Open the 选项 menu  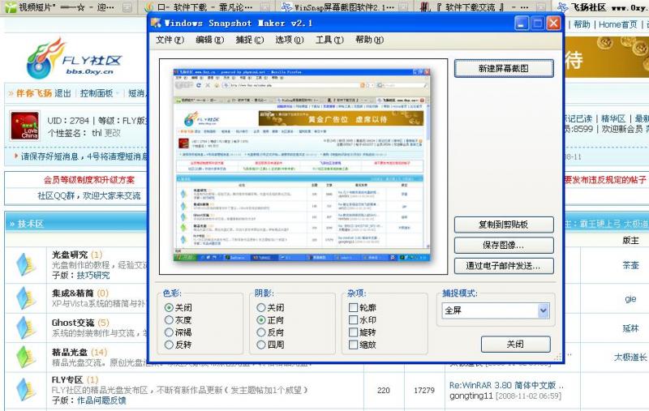click(x=290, y=40)
